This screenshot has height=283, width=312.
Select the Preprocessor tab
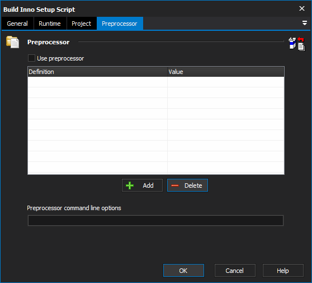click(x=120, y=24)
